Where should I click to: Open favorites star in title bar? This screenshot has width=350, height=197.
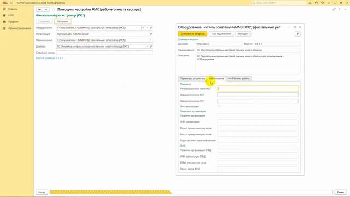pyautogui.click(x=322, y=3)
